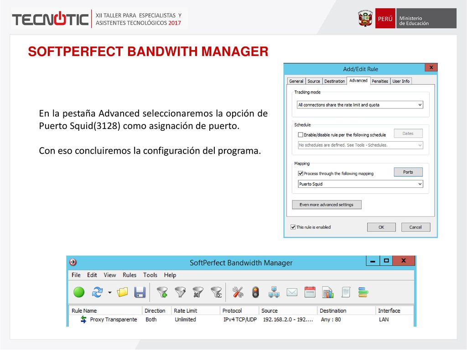
Task: Click OK in Add/Edit Rule dialog
Action: click(381, 227)
